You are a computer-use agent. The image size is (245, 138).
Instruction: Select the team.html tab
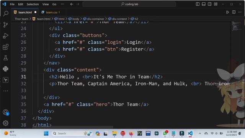click(25, 12)
